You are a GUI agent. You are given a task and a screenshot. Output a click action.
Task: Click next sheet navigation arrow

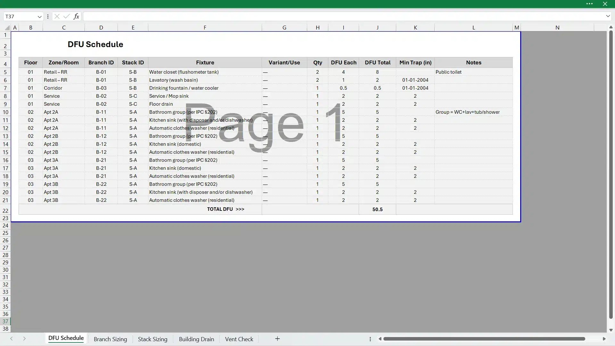point(24,339)
